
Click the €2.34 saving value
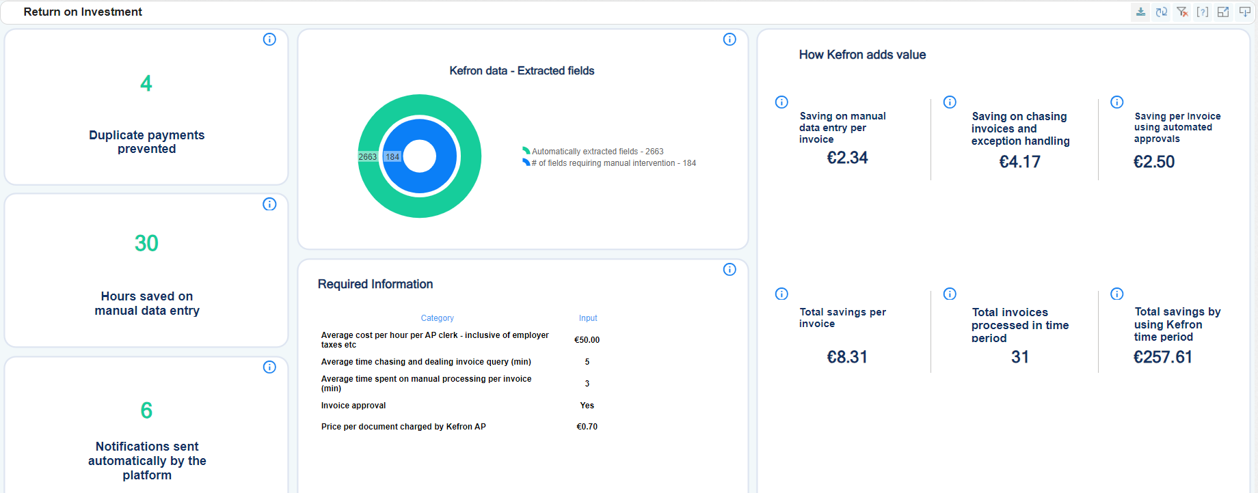[847, 158]
